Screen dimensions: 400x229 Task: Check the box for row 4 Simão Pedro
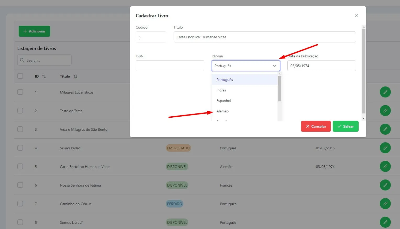coord(20,148)
